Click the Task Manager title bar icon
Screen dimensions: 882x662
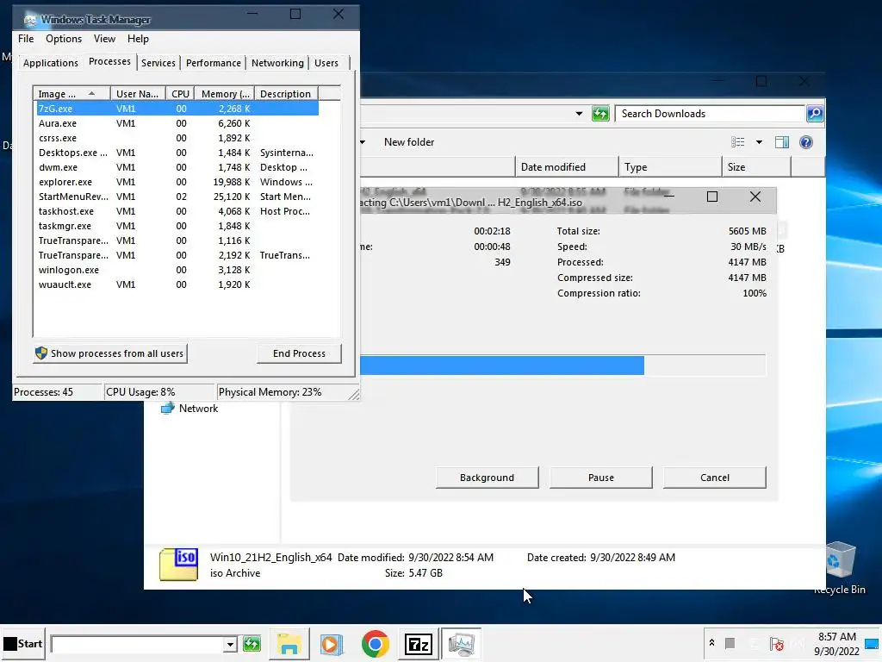click(30, 20)
